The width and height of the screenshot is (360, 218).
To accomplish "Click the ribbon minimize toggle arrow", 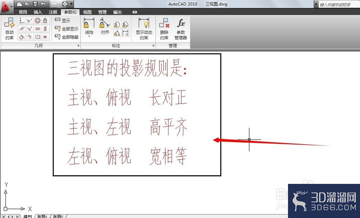I will coord(135,12).
